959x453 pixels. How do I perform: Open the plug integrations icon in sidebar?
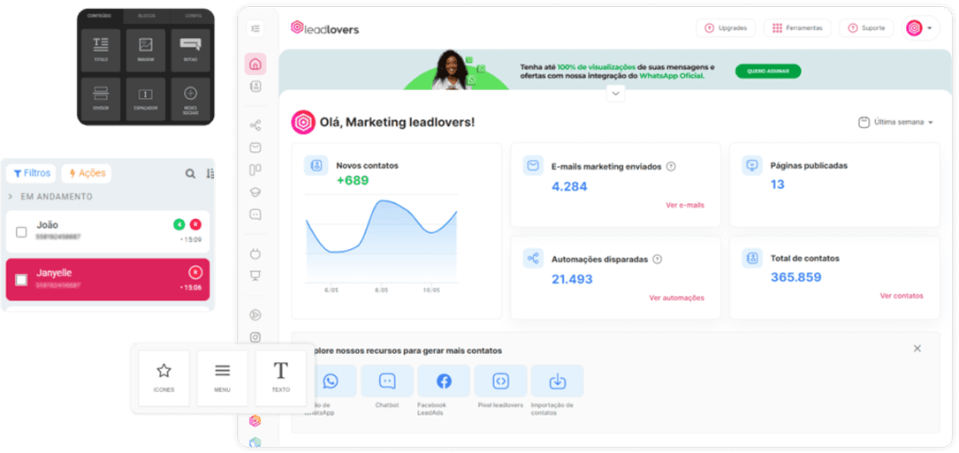tap(255, 253)
